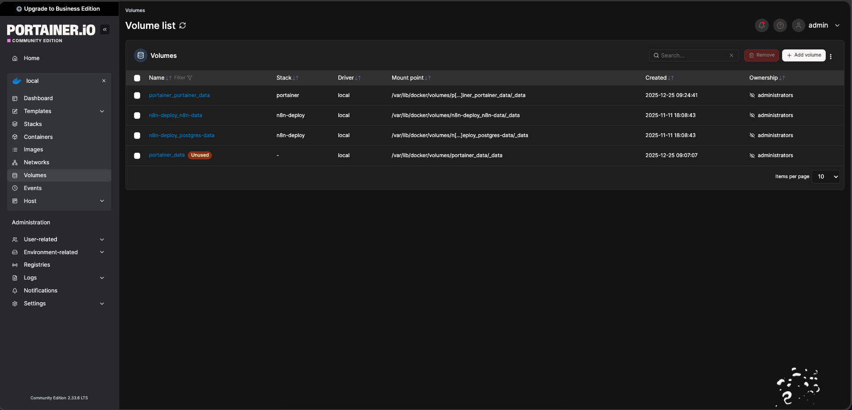The width and height of the screenshot is (852, 410).
Task: Open the notifications bell icon
Action: point(762,25)
